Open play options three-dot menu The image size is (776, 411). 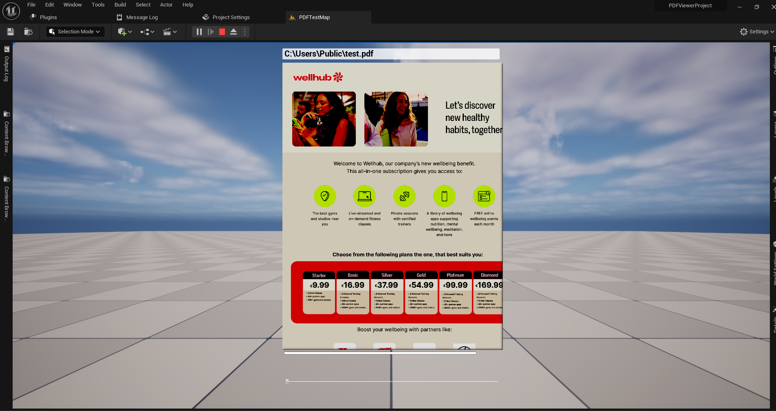pyautogui.click(x=245, y=32)
